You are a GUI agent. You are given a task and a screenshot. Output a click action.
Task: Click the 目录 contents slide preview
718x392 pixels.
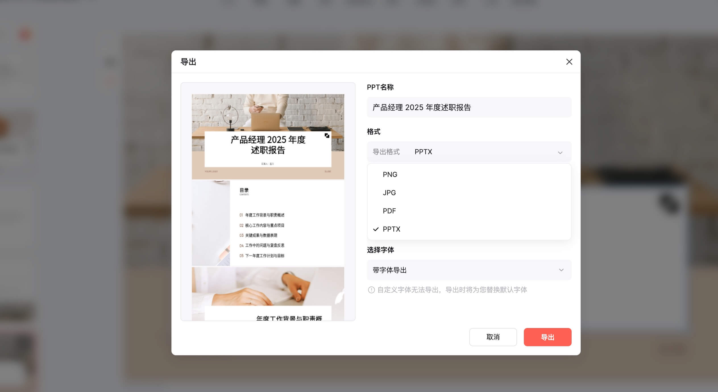tap(268, 223)
